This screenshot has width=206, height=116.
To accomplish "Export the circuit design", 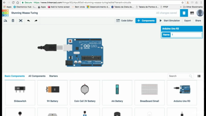I will 187,21.
